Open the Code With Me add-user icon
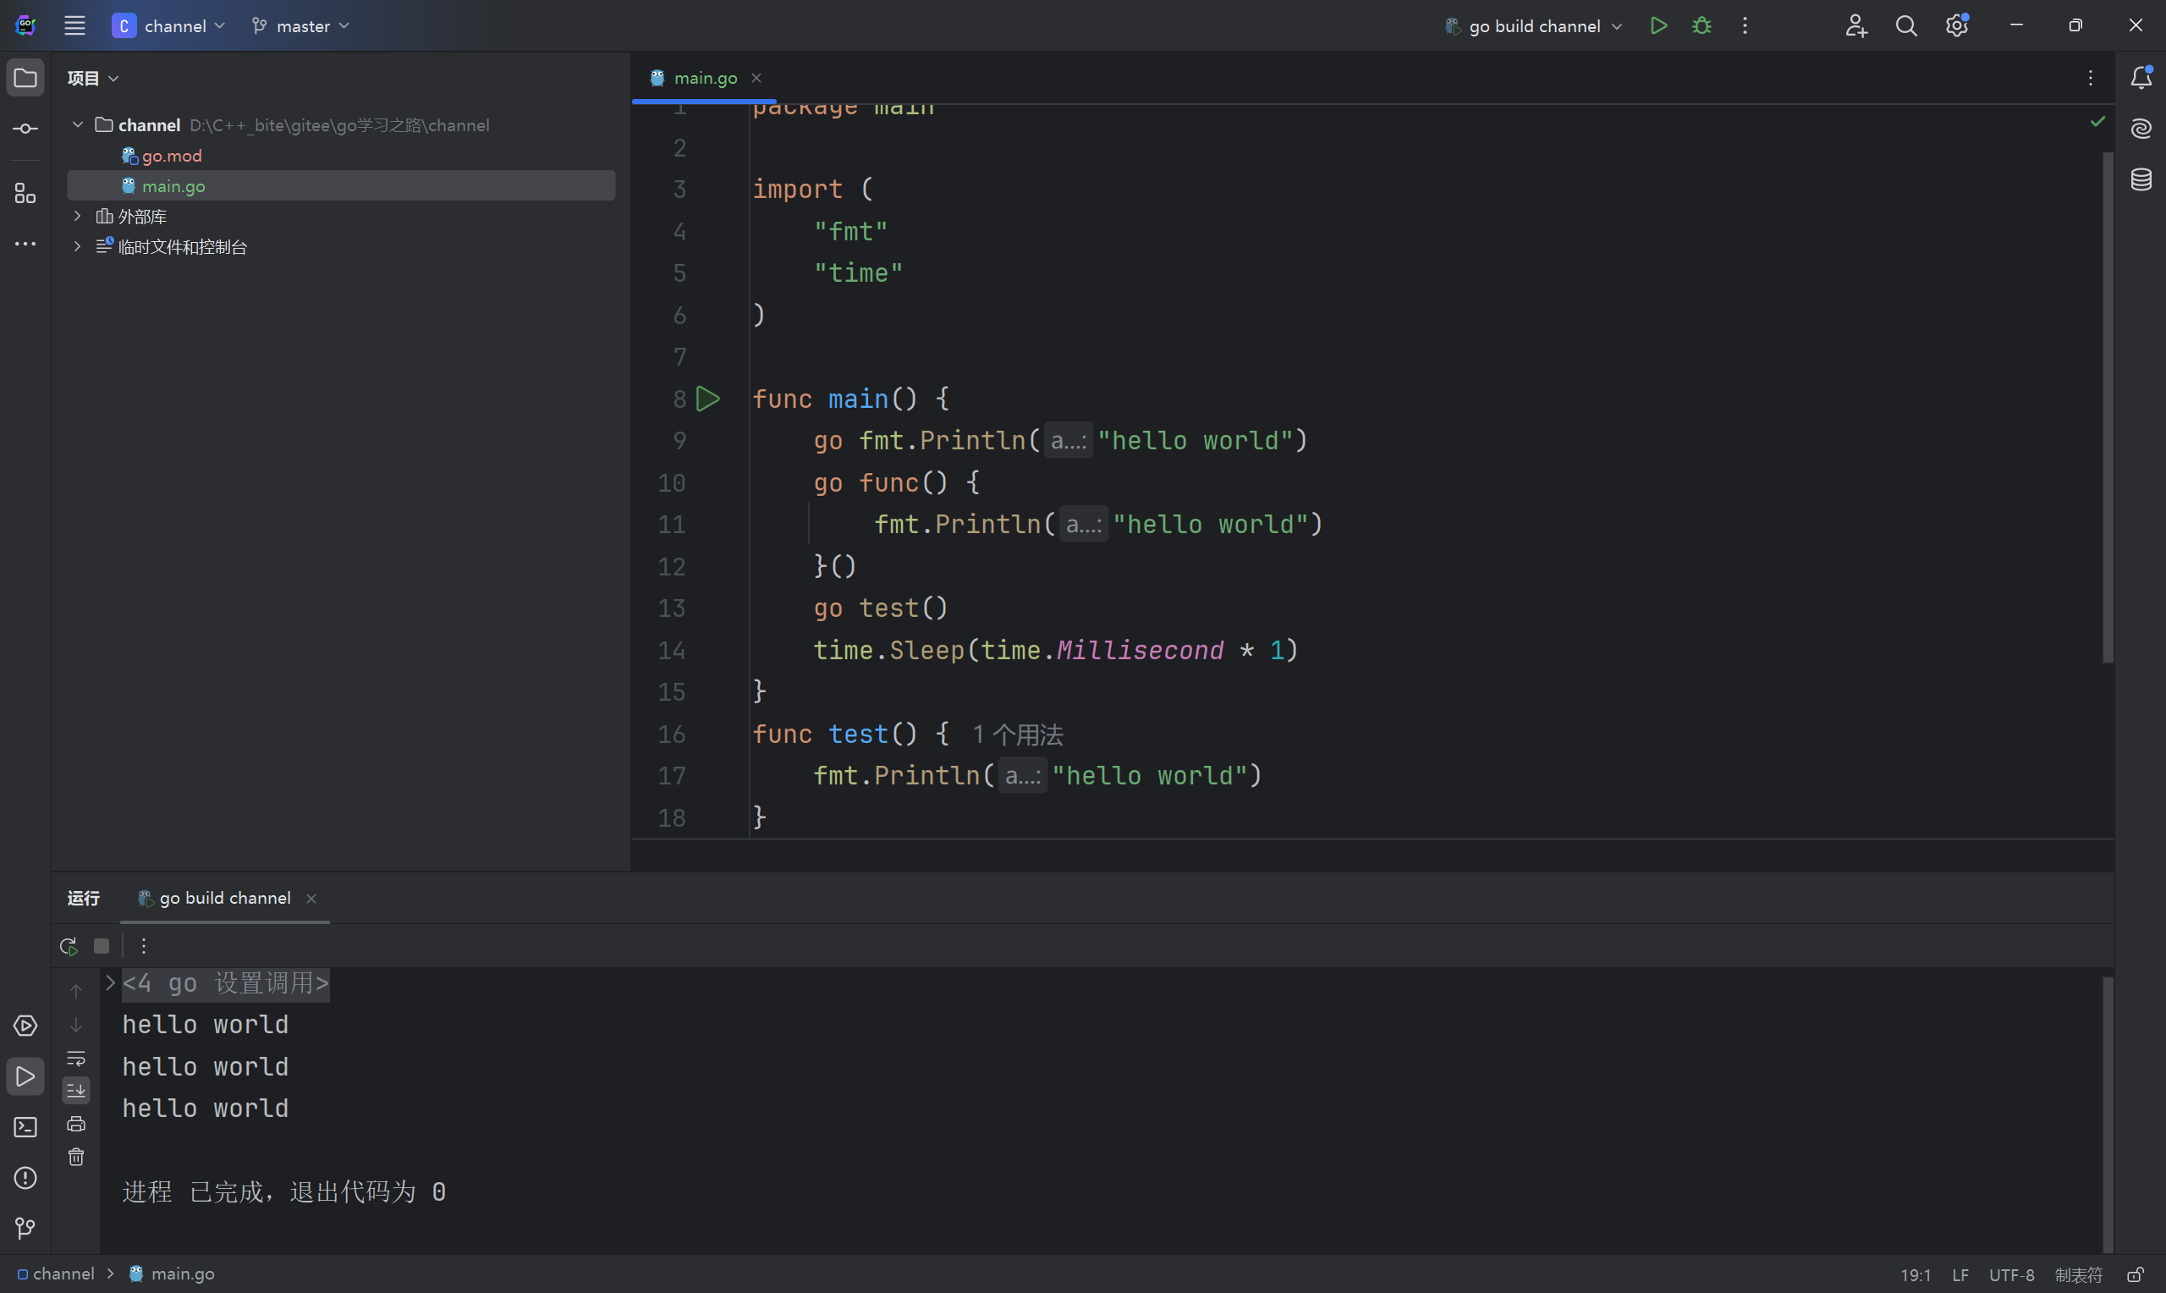This screenshot has width=2166, height=1293. tap(1856, 26)
